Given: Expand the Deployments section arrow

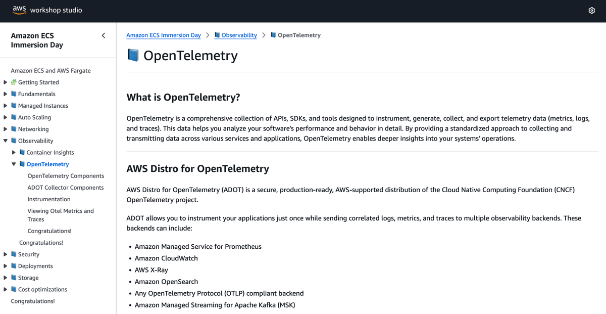Looking at the screenshot, I should (6, 265).
